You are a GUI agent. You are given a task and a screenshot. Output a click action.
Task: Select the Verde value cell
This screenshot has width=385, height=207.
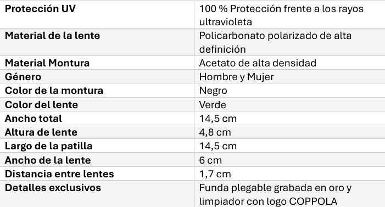coord(290,104)
